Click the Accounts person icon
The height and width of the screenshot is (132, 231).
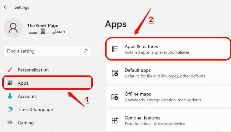click(x=10, y=96)
